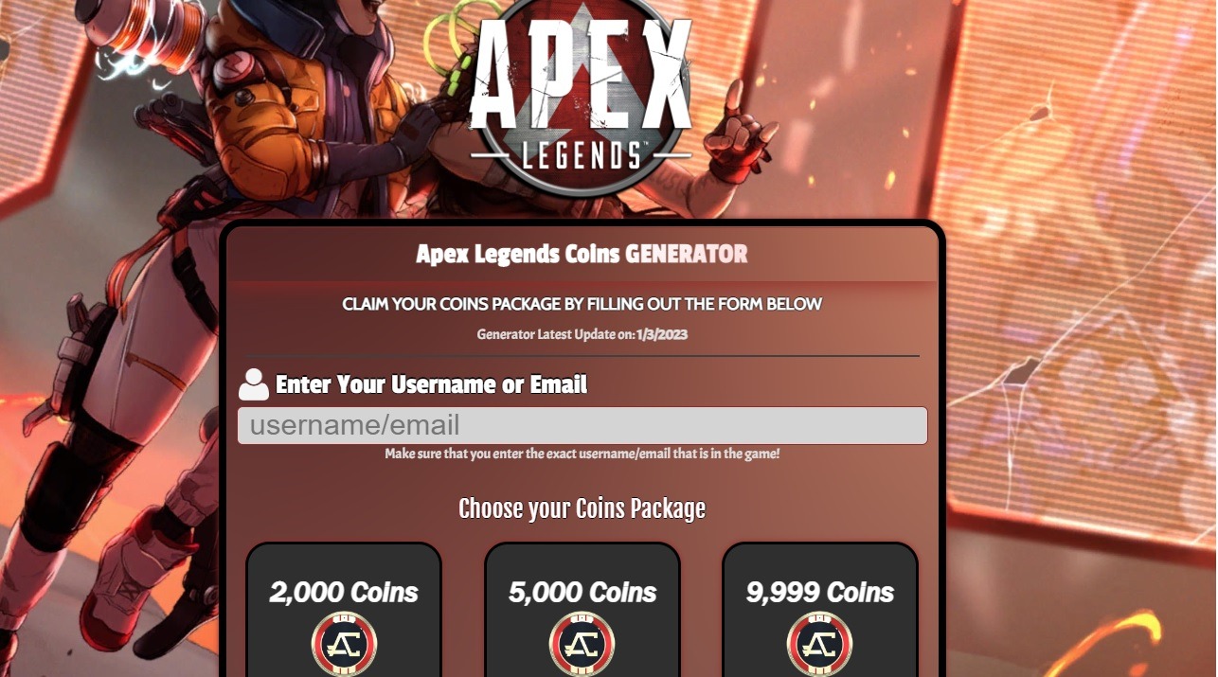This screenshot has height=677, width=1218.
Task: Click the user silhouette icon beside username label
Action: 254,384
